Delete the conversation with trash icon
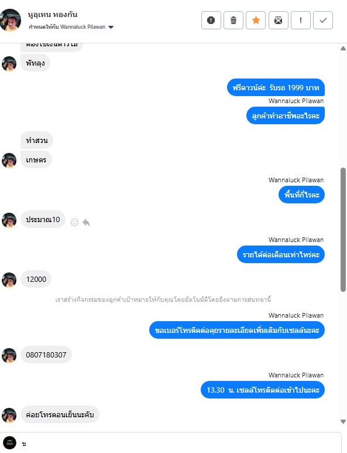Screen dimensions: 347x453 click(233, 21)
